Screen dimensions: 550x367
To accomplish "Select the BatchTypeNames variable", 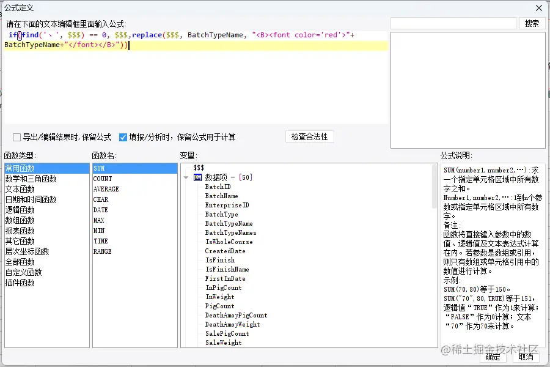I will (x=230, y=232).
